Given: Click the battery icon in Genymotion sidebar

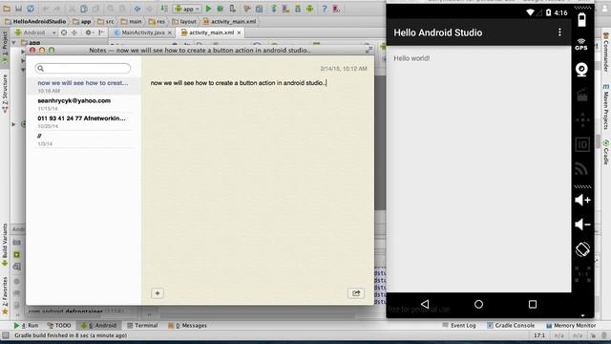Looking at the screenshot, I should (x=581, y=19).
